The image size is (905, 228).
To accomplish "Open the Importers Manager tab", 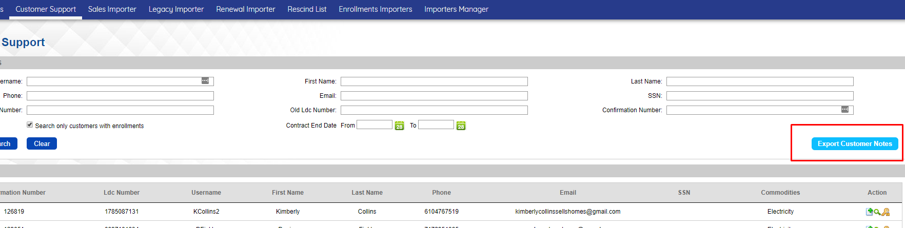I will [x=456, y=9].
